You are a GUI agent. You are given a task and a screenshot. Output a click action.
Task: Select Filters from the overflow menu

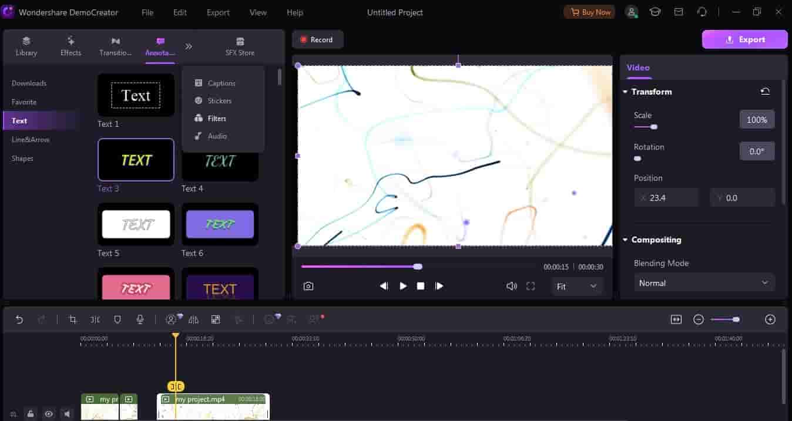click(x=217, y=119)
